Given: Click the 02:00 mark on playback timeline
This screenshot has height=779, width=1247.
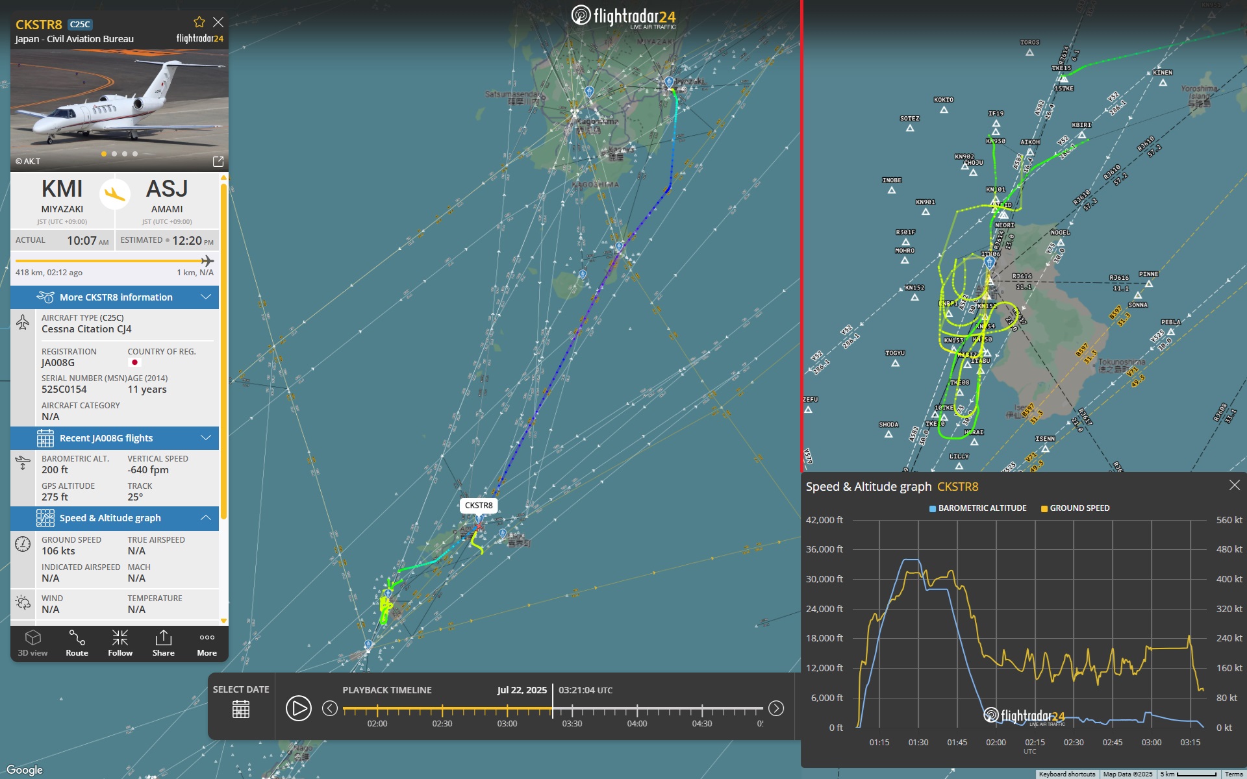Looking at the screenshot, I should pyautogui.click(x=377, y=710).
